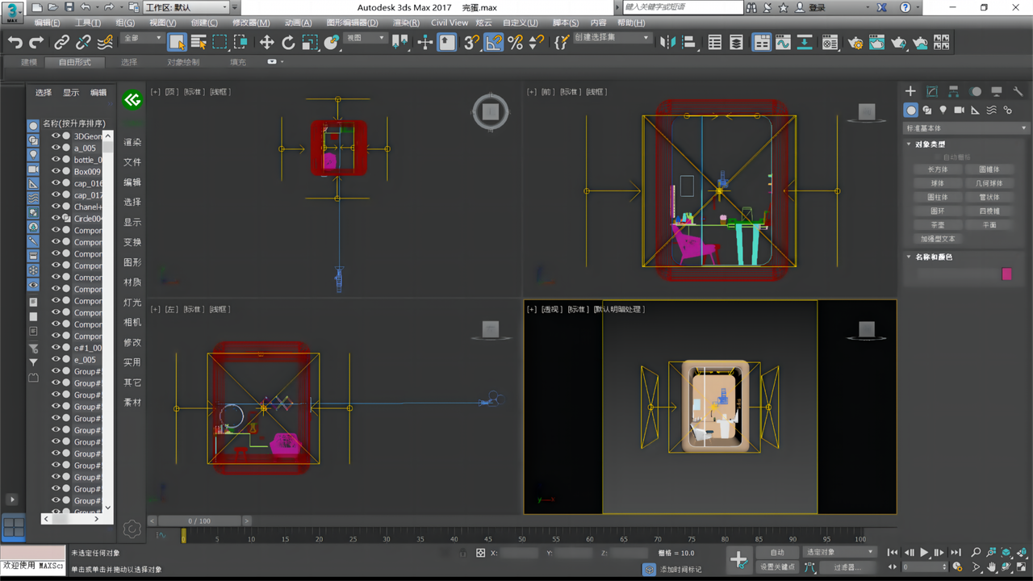Click the 长方体 create button

click(937, 169)
